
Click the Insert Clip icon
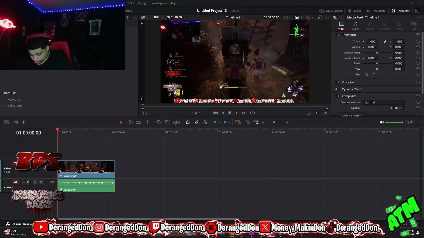click(159, 122)
